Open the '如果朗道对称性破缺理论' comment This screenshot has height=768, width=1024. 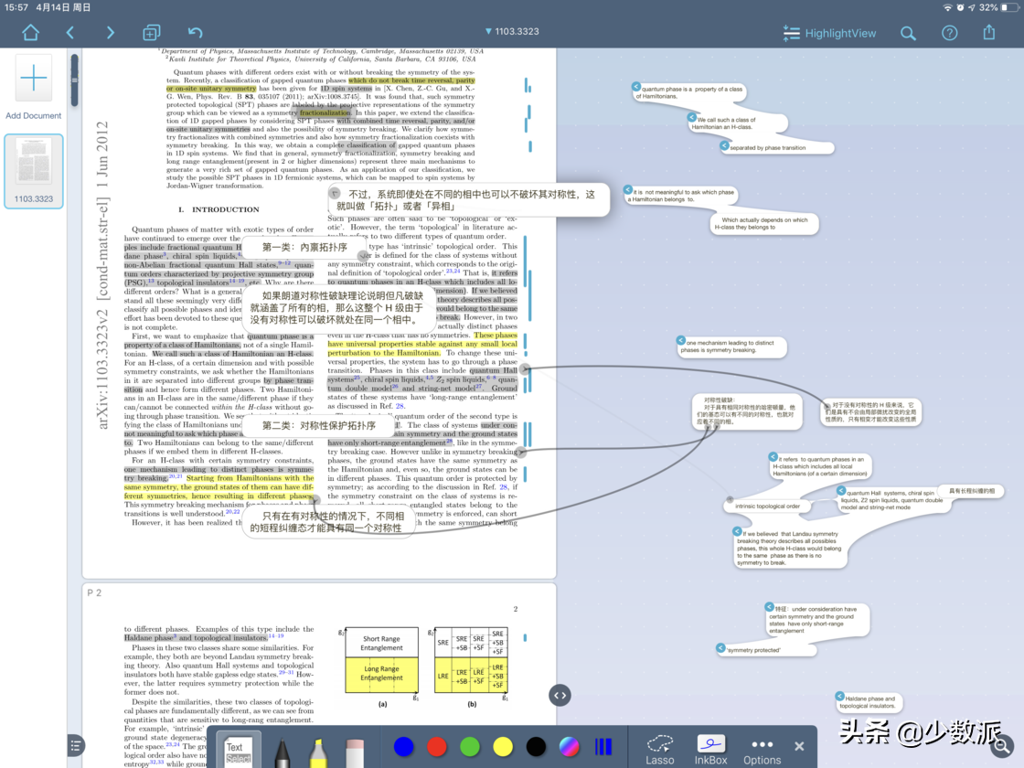tap(338, 307)
